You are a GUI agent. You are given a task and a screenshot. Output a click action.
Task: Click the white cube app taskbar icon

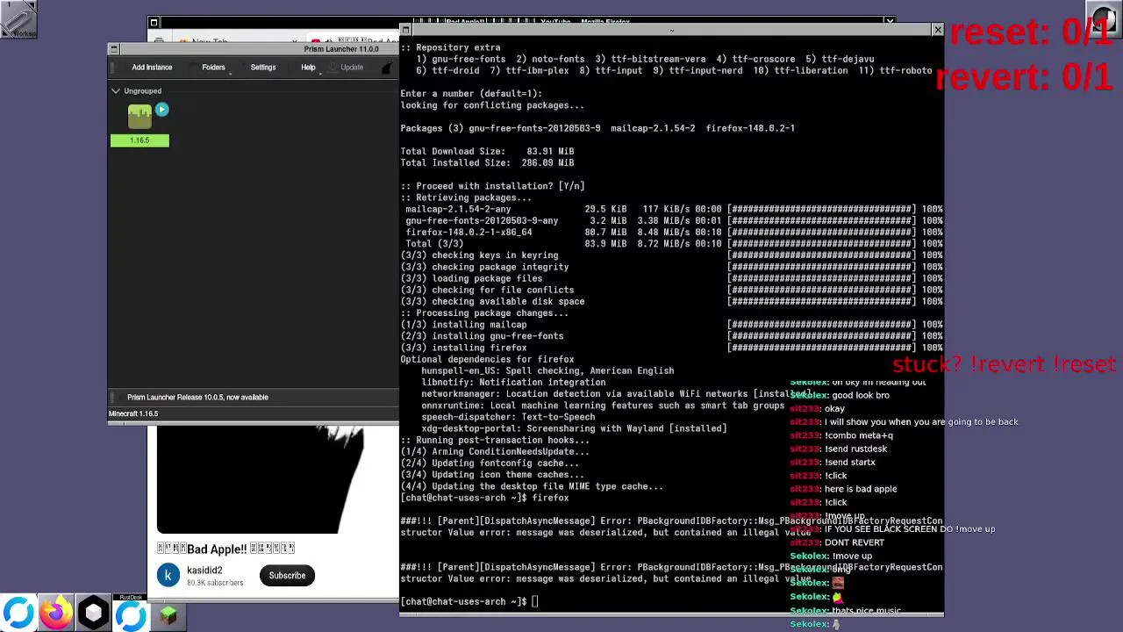coord(94,614)
